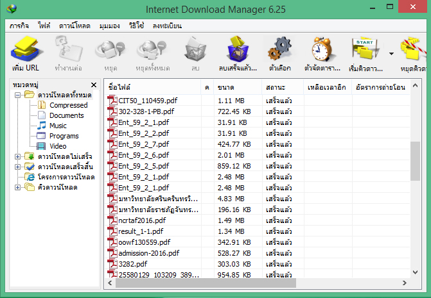
Task: Select the Video category film icon
Action: coord(41,146)
